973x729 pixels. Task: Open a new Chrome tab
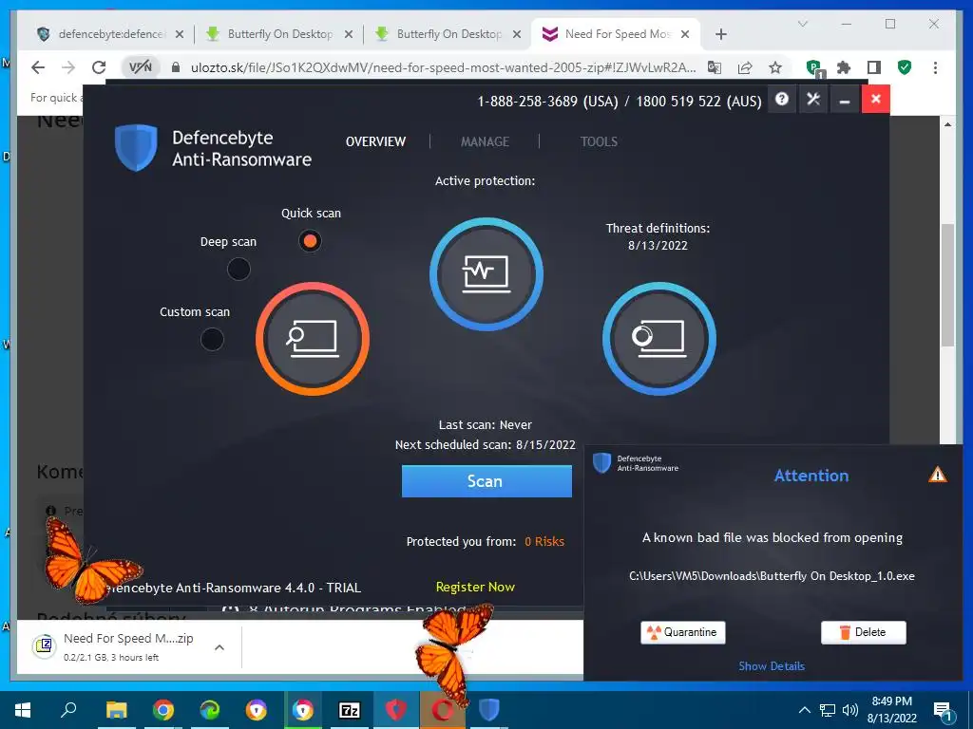click(720, 34)
